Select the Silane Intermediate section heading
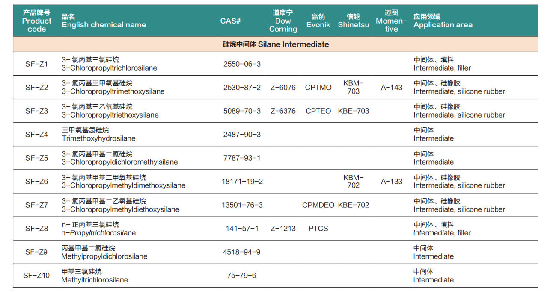 [x=276, y=44]
